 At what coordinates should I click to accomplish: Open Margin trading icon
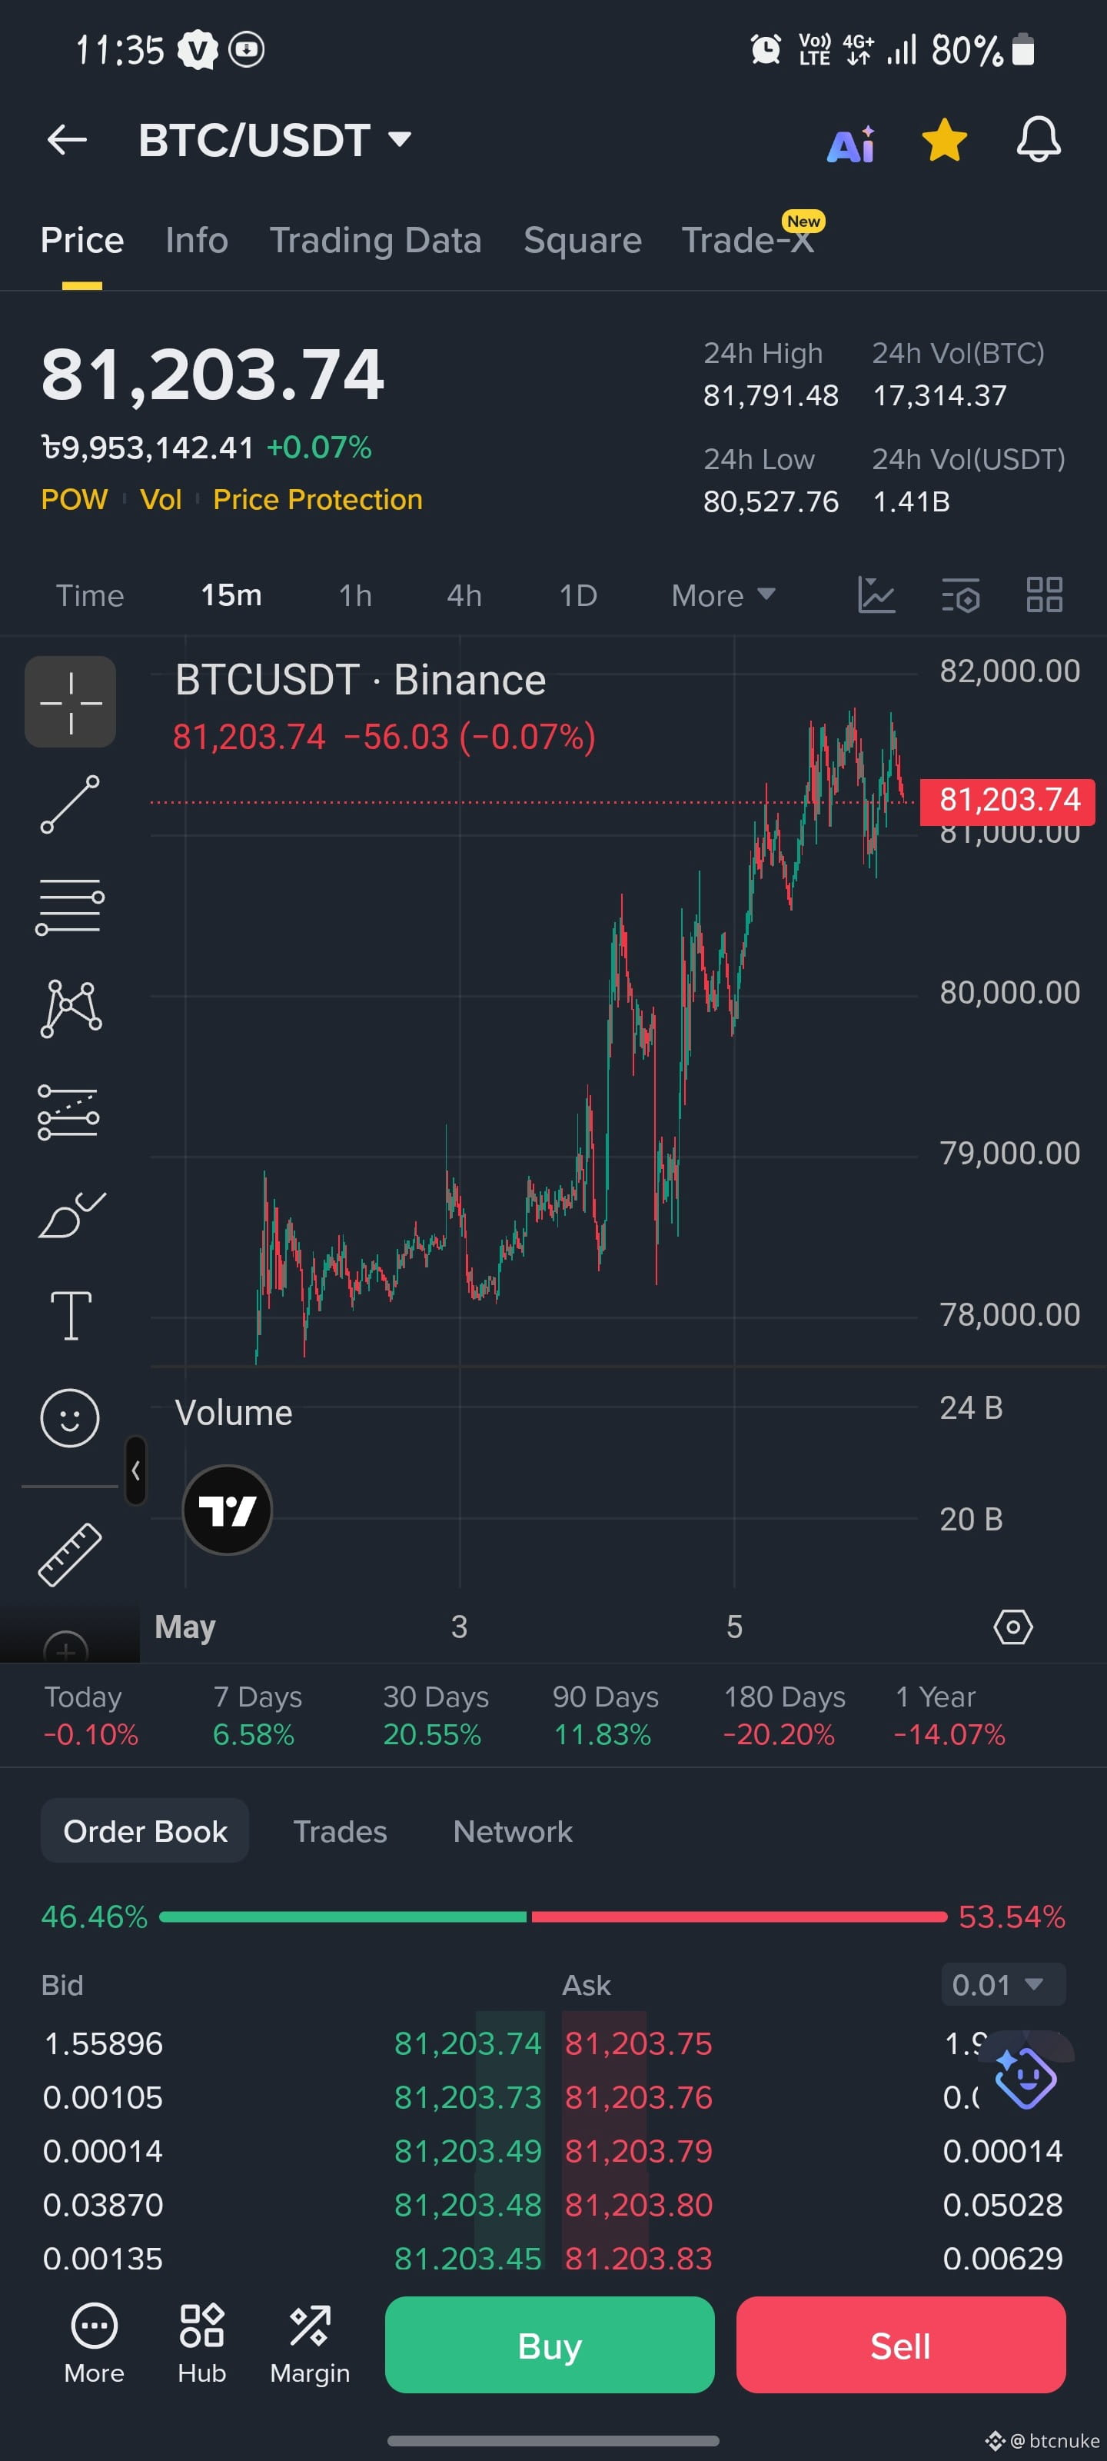[x=310, y=2343]
